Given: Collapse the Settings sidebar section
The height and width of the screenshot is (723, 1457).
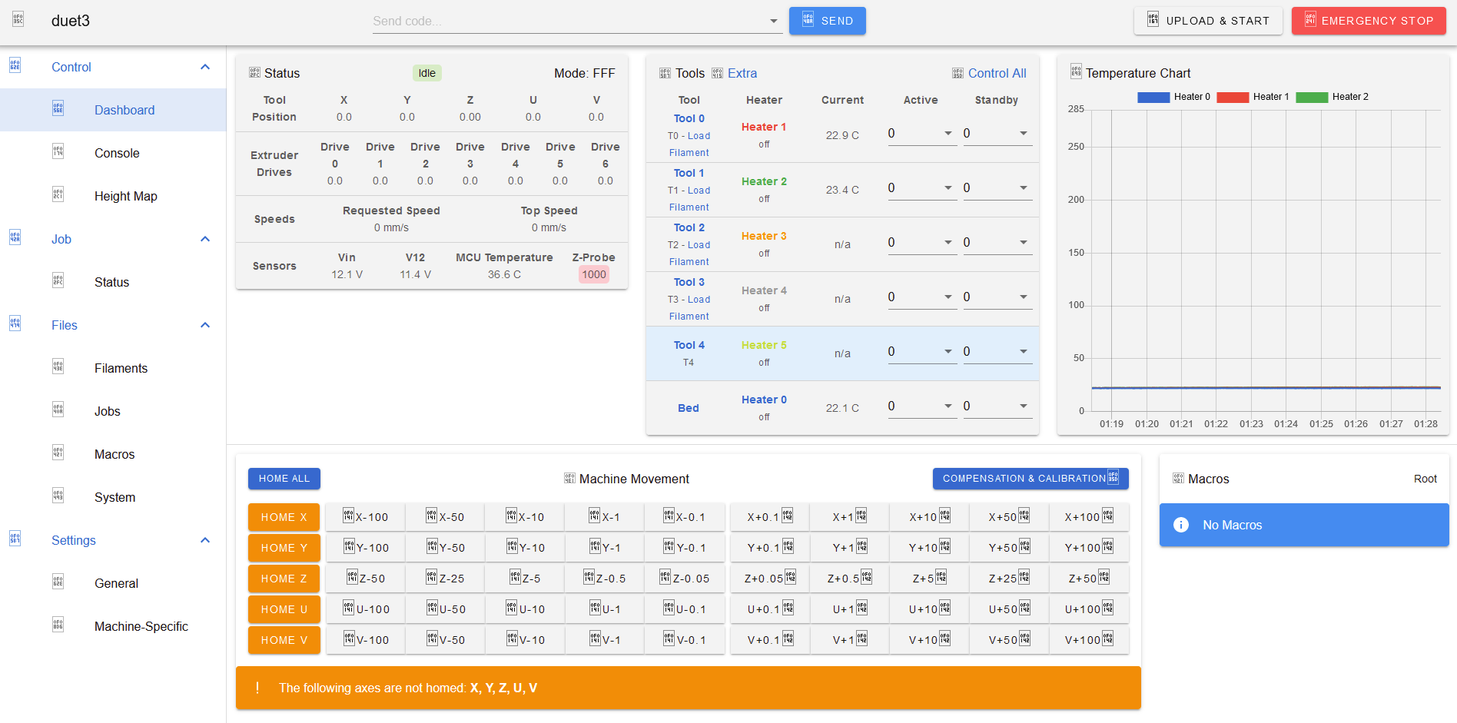Looking at the screenshot, I should (x=205, y=540).
